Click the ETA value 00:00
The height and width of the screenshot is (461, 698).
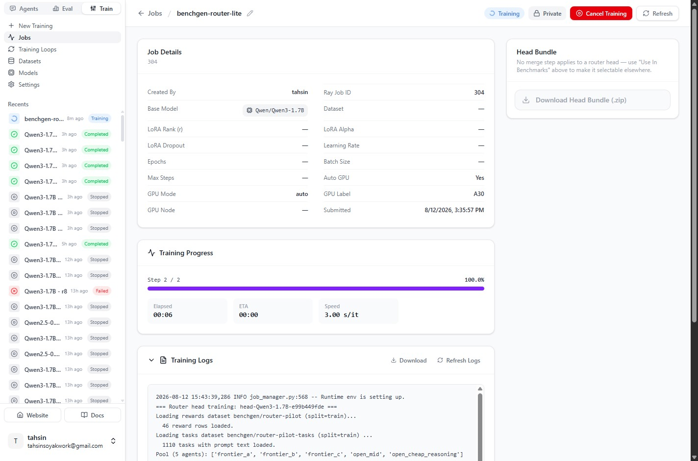tap(249, 315)
